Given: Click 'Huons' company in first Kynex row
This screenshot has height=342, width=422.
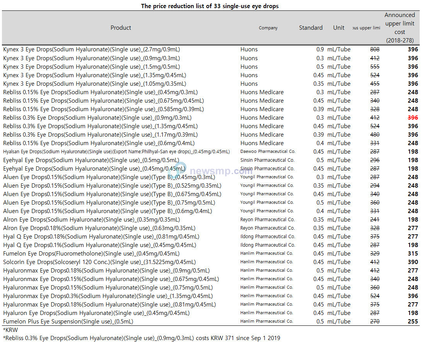Looking at the screenshot, I should click(249, 49).
